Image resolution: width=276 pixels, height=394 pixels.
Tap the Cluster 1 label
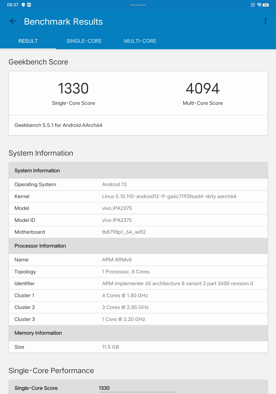point(24,295)
